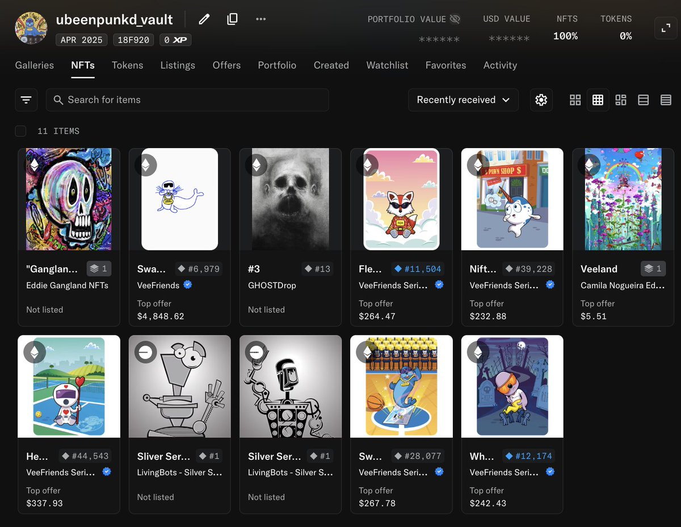Open the three-dots more options menu
681x527 pixels.
pos(260,19)
